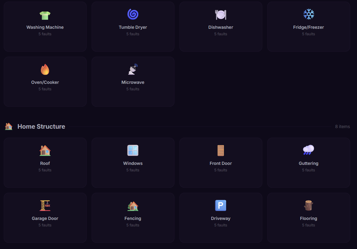Select the Dishwasher card
The height and width of the screenshot is (249, 357).
[221, 27]
